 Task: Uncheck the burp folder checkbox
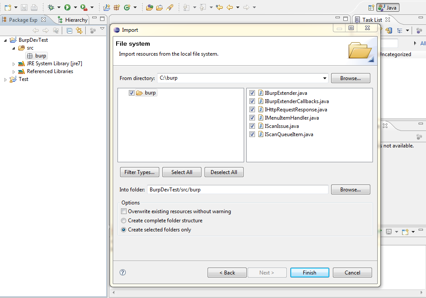[131, 93]
